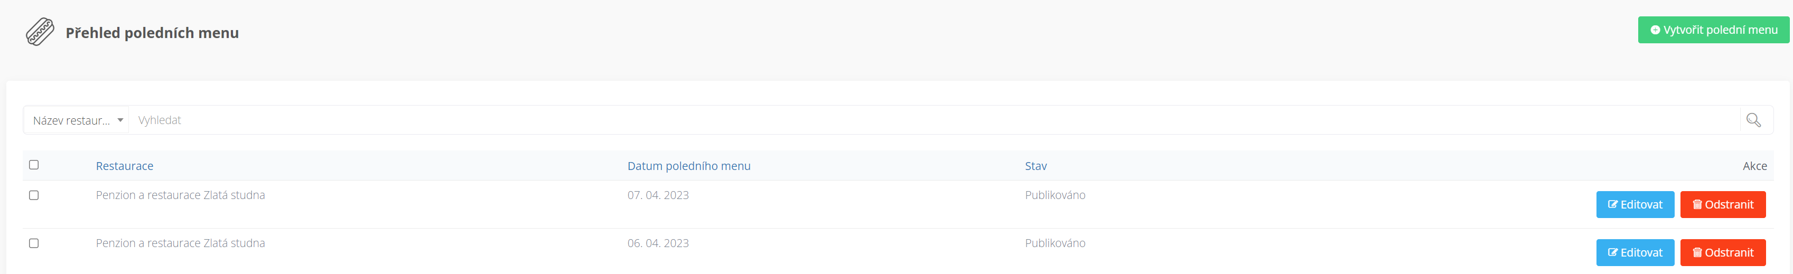Select the first Penzion a restaurace Zlatá studna entry
Screen dimensions: 1793x274
pyautogui.click(x=180, y=195)
